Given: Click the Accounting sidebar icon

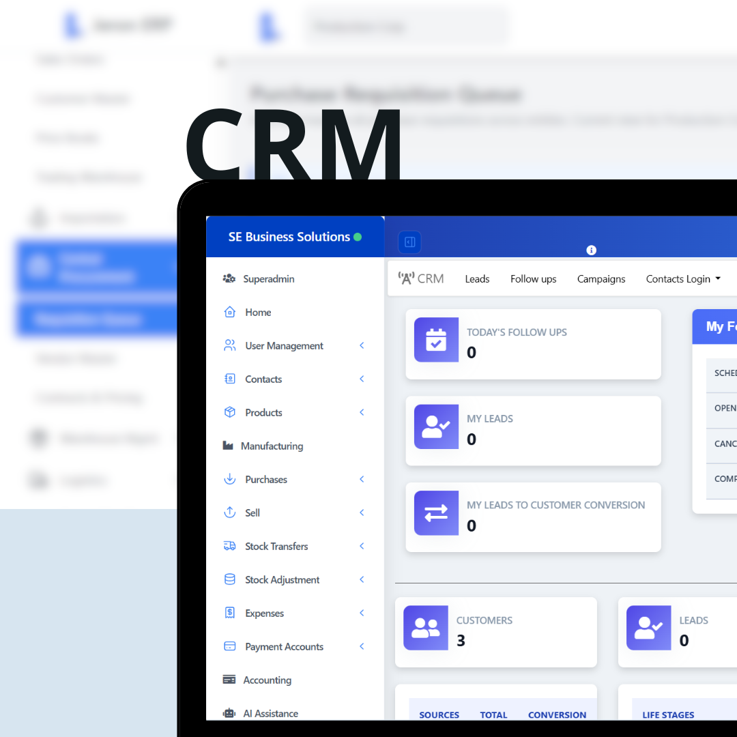Looking at the screenshot, I should (229, 680).
